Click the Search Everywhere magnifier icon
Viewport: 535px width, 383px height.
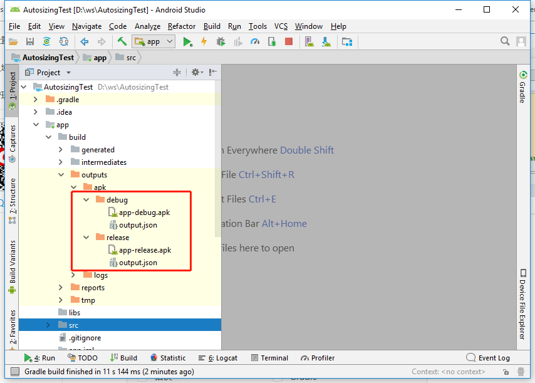505,41
